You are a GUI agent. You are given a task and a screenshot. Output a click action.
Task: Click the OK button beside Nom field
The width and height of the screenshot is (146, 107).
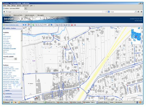coord(16,59)
